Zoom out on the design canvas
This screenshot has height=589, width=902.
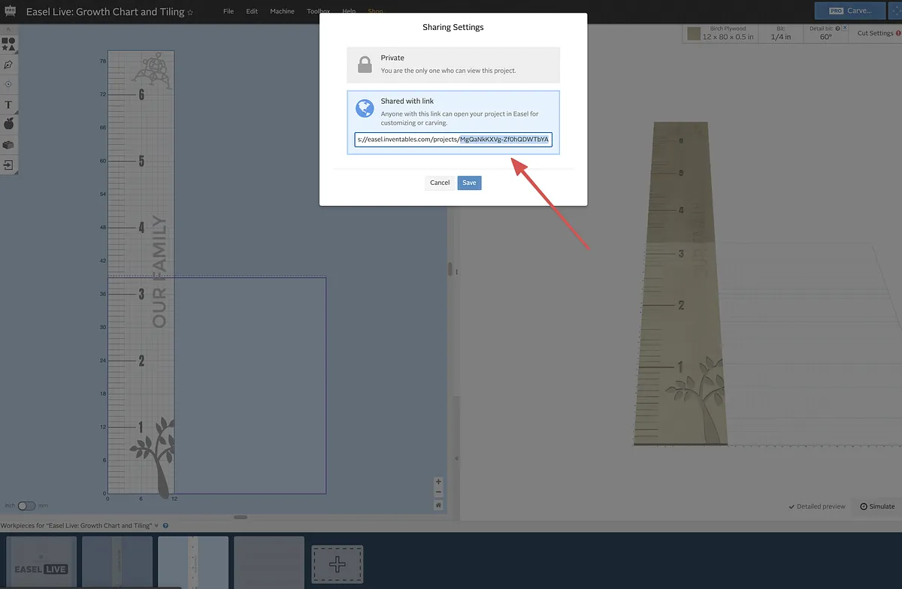(438, 493)
